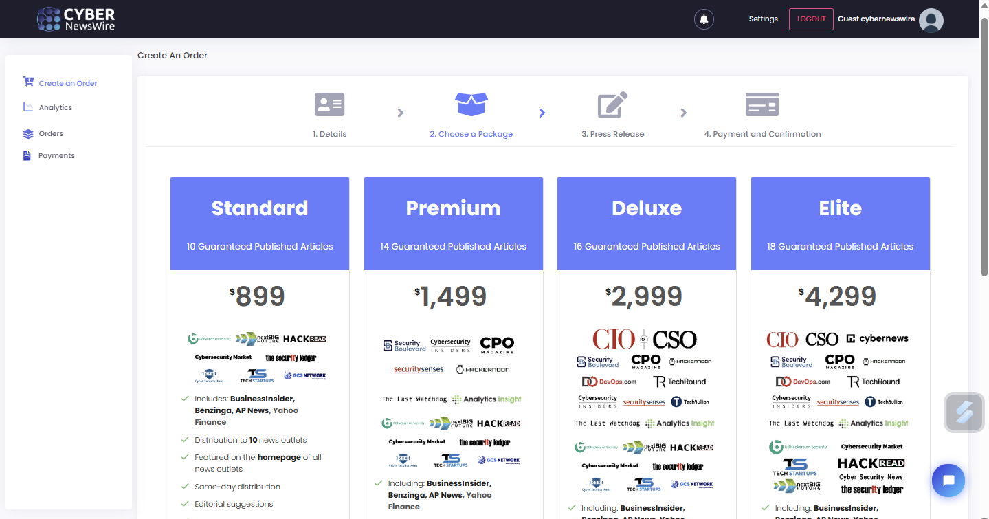The width and height of the screenshot is (989, 519).
Task: Open the guest user avatar icon
Action: (931, 20)
